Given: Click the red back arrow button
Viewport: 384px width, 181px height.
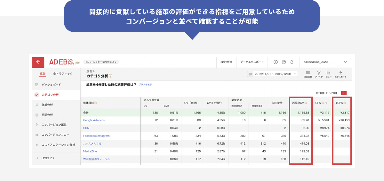Looking at the screenshot, I should (x=38, y=62).
